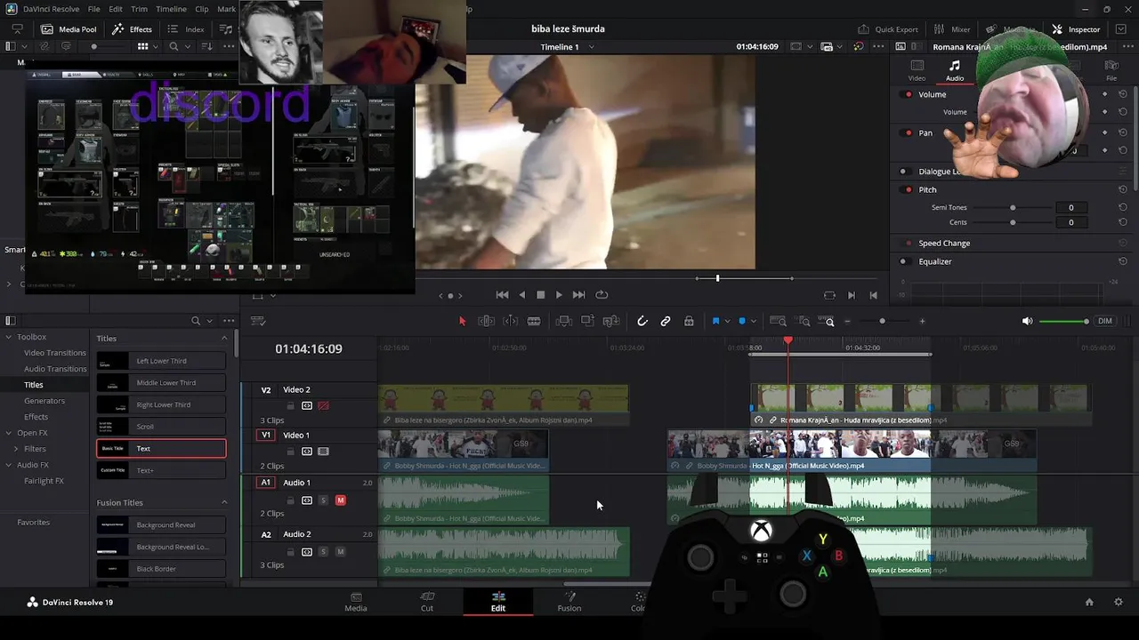Screen dimensions: 1139x640
Task: Click the Overwrite Clip tool icon
Action: (587, 321)
